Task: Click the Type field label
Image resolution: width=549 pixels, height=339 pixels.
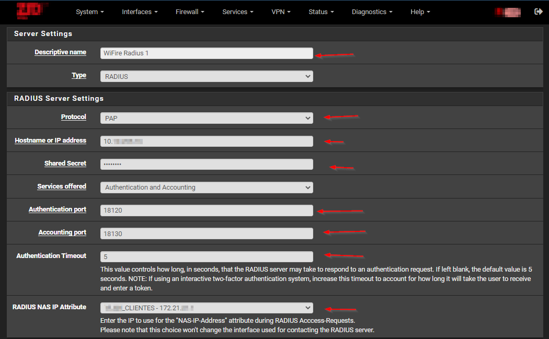Action: pyautogui.click(x=79, y=75)
